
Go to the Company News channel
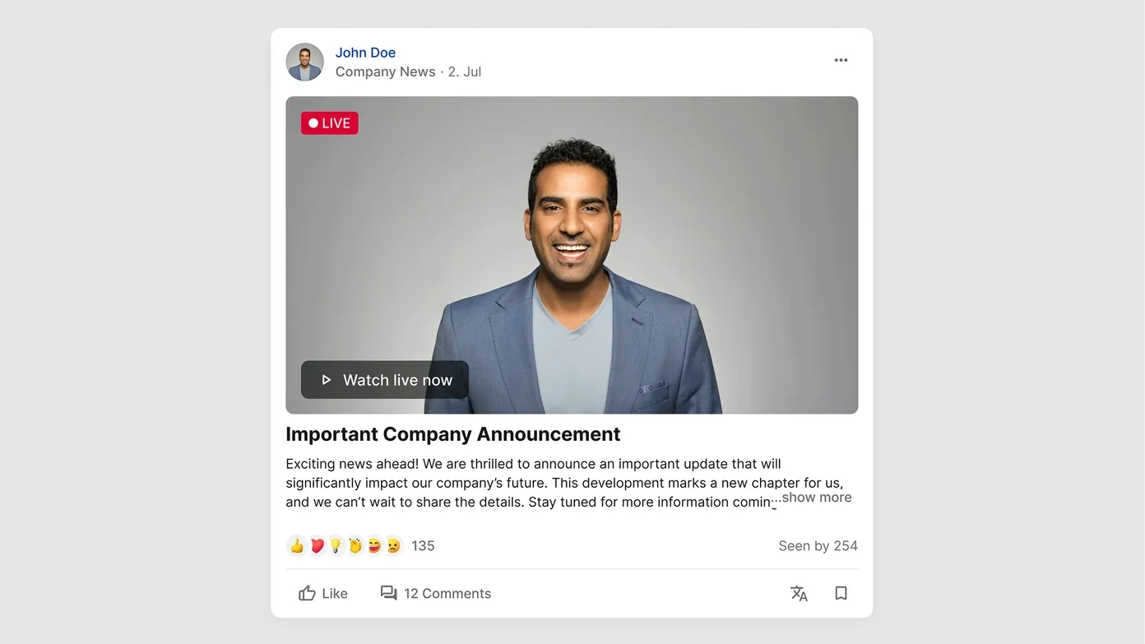[x=385, y=72]
